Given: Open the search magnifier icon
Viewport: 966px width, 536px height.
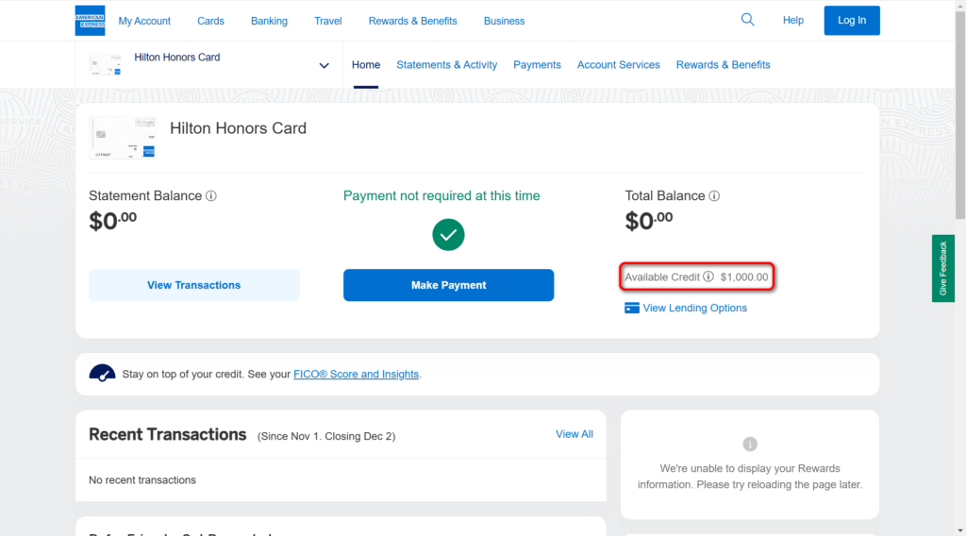Looking at the screenshot, I should point(747,20).
